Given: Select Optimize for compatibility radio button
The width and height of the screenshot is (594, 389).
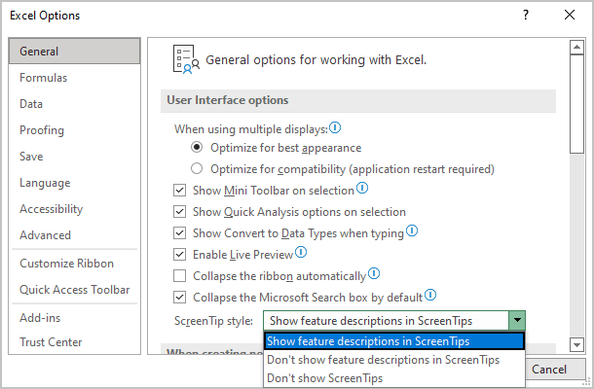Looking at the screenshot, I should [197, 168].
